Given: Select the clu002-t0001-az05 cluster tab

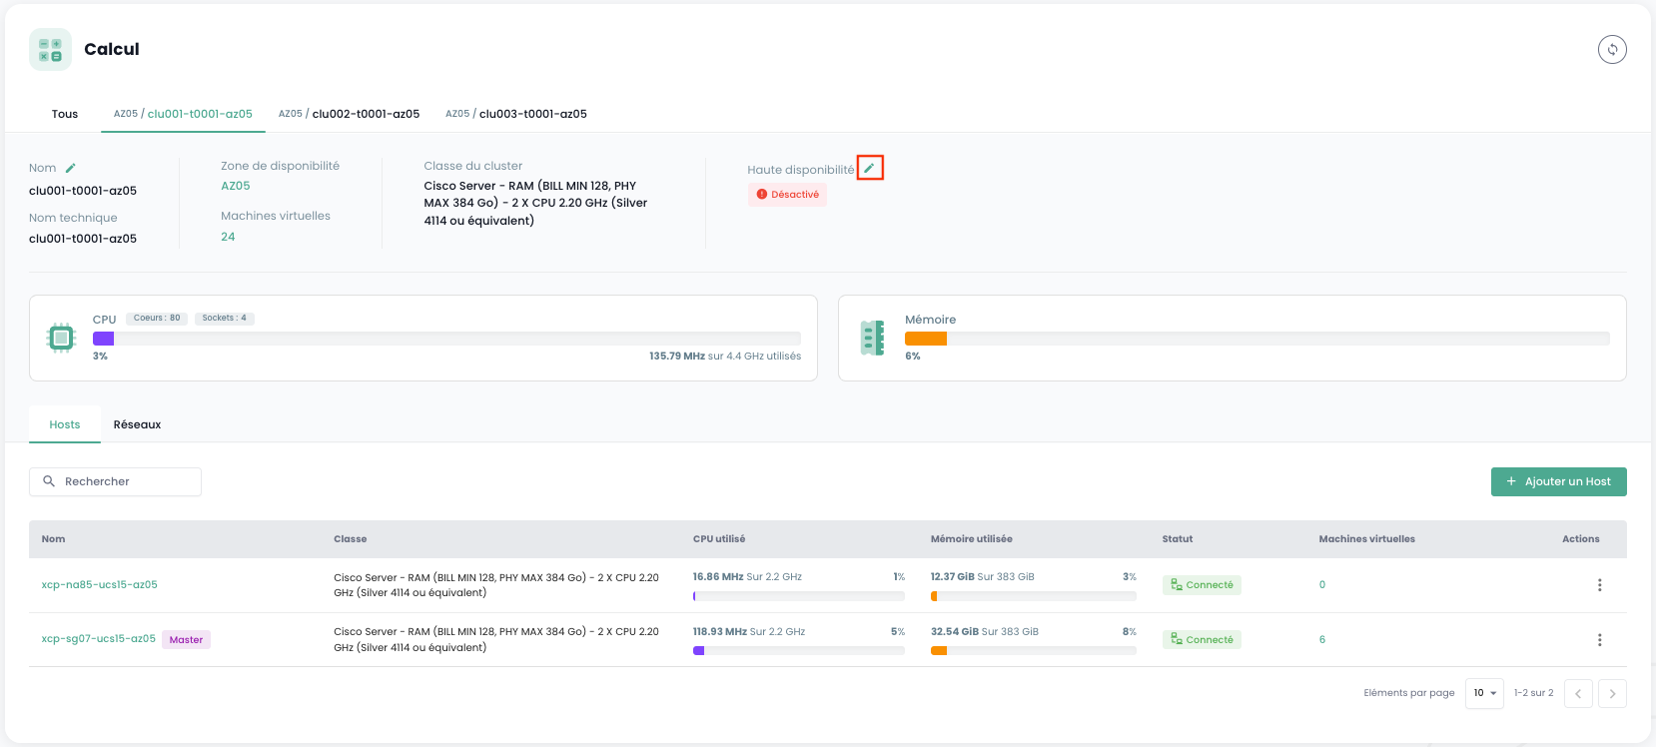Looking at the screenshot, I should (349, 114).
